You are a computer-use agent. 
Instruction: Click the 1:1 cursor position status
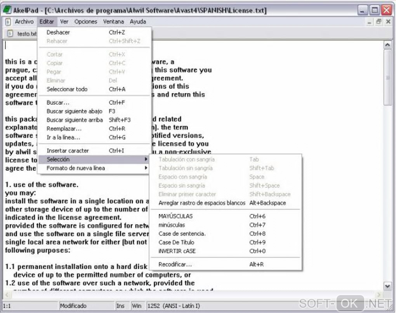30,306
